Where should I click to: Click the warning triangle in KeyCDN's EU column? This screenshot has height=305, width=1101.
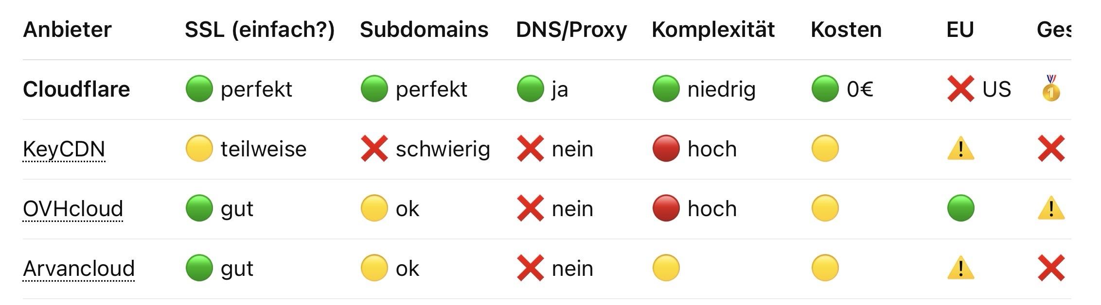(960, 149)
